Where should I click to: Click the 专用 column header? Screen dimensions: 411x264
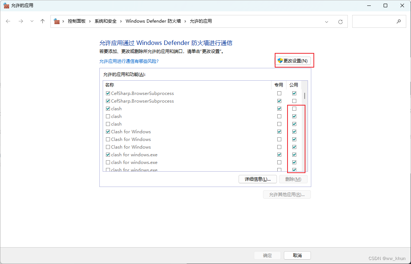[x=279, y=85]
